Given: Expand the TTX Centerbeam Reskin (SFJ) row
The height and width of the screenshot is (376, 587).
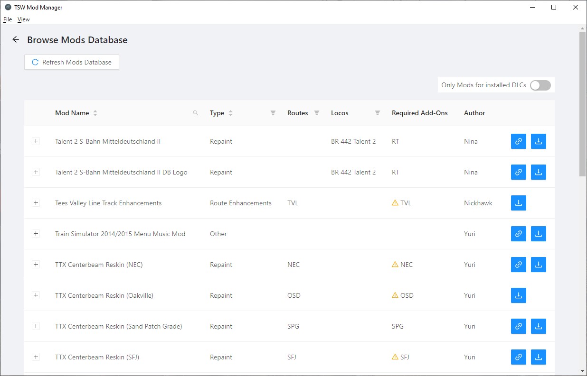Looking at the screenshot, I should click(x=36, y=357).
